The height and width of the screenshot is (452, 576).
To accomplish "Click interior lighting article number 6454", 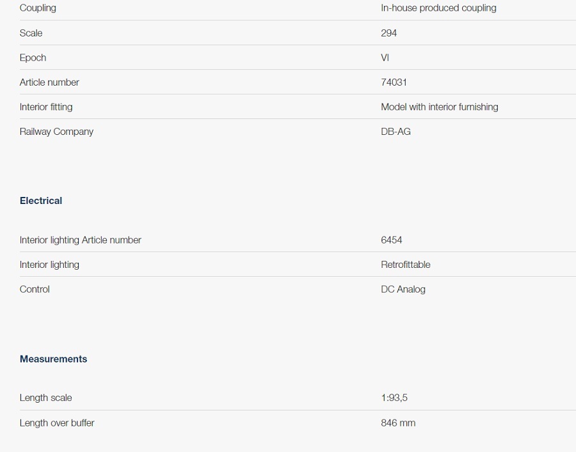I will (391, 240).
